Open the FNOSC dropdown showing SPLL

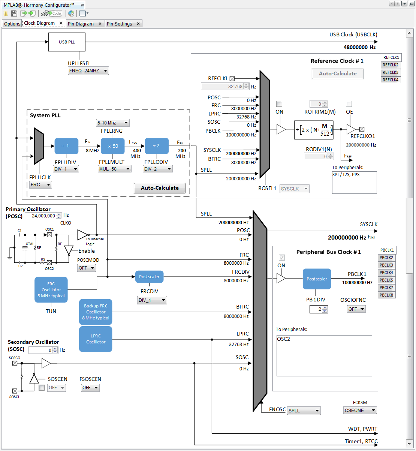tap(304, 411)
